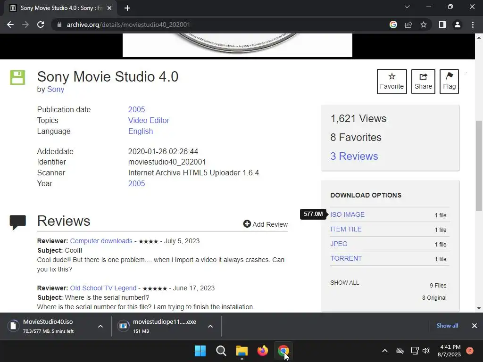
Task: Click Add Review
Action: 266,224
